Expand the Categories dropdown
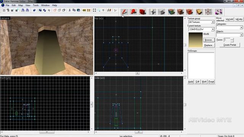The height and width of the screenshot is (137, 244). click(241, 27)
